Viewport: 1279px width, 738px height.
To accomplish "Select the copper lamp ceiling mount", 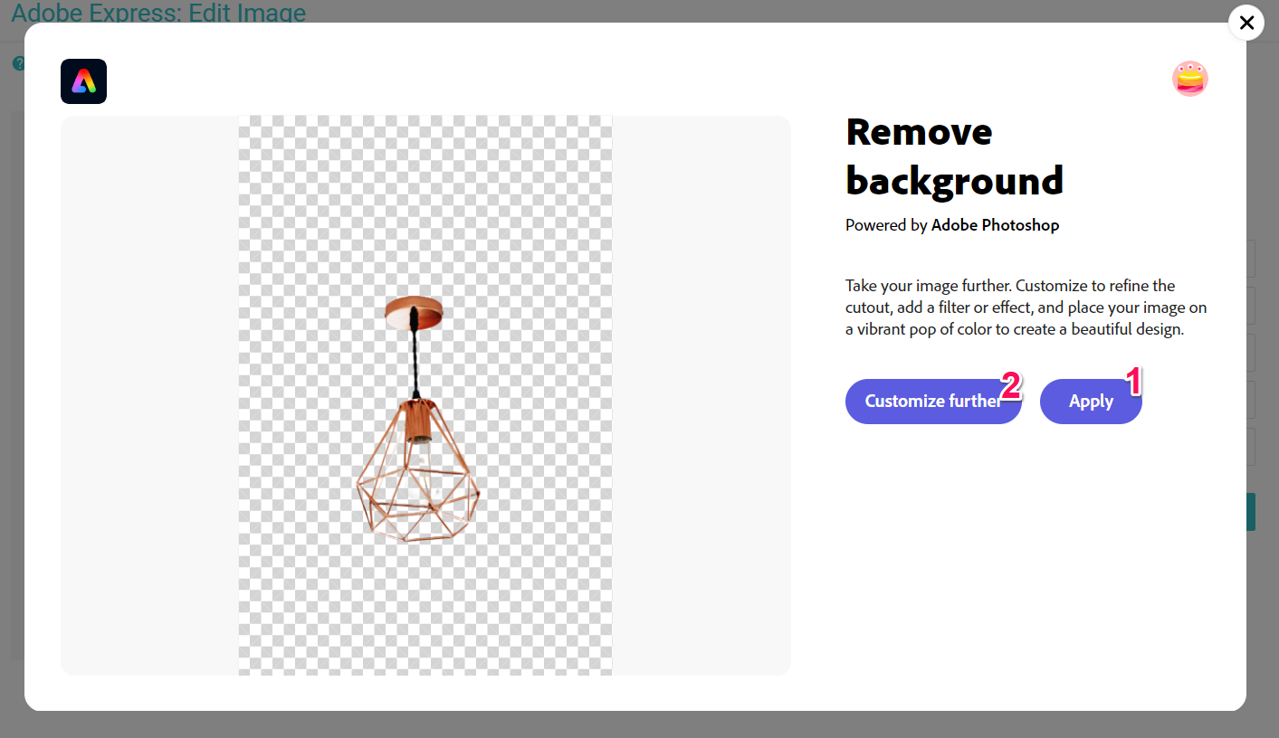I will pyautogui.click(x=414, y=311).
